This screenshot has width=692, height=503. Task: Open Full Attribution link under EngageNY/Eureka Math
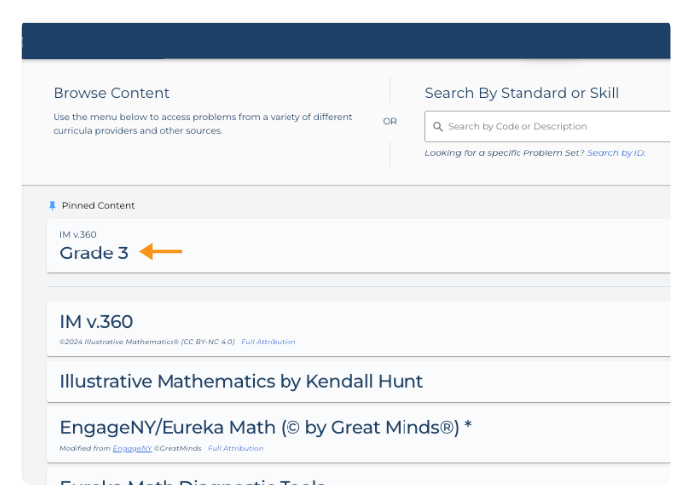[236, 448]
